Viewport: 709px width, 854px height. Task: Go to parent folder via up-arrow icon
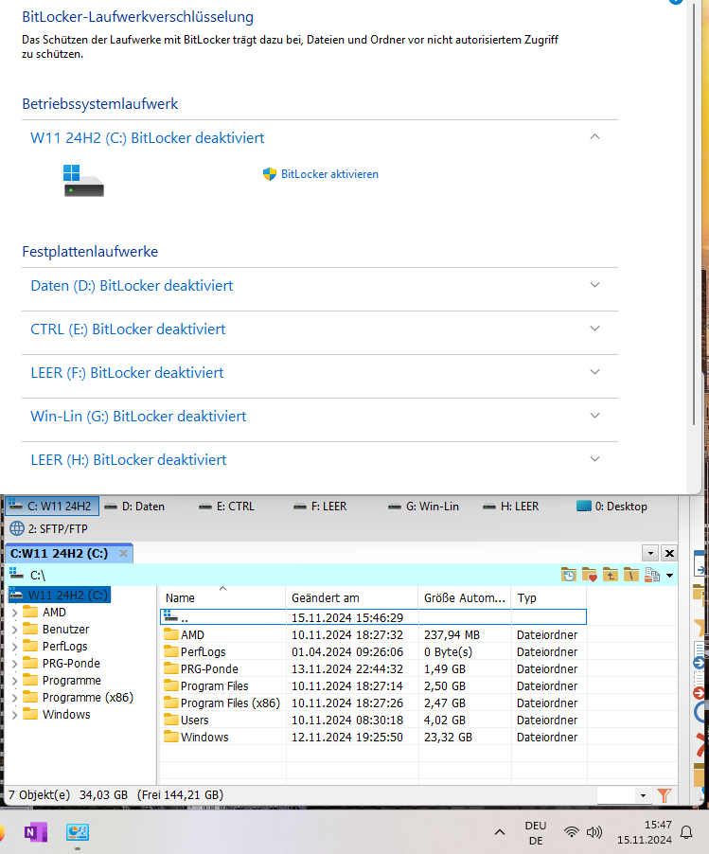(610, 575)
